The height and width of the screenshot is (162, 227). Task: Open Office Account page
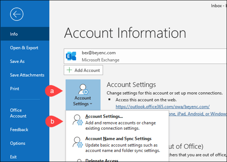pyautogui.click(x=18, y=113)
